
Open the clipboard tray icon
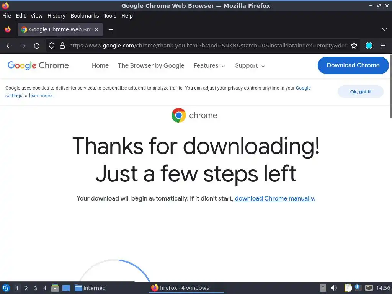[x=348, y=288]
